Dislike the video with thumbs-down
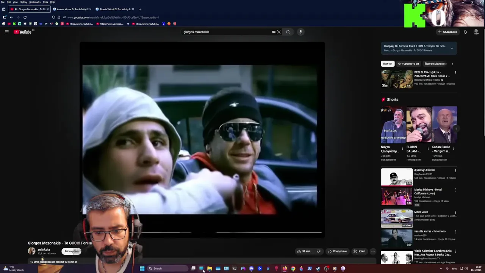 319,251
